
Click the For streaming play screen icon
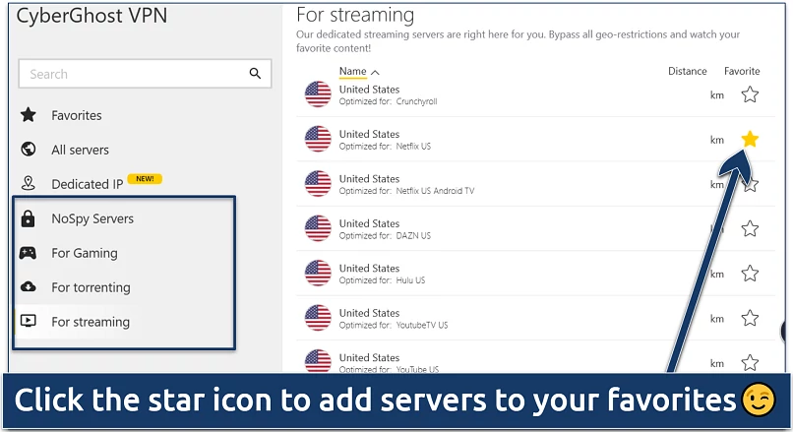pyautogui.click(x=29, y=321)
